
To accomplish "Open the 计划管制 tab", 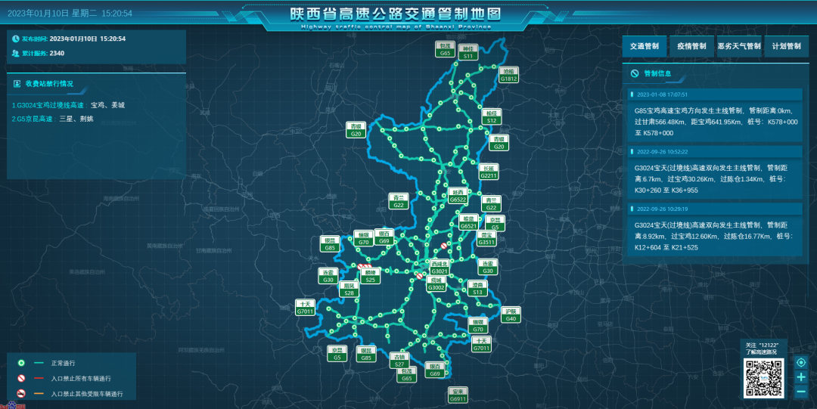I will point(786,46).
